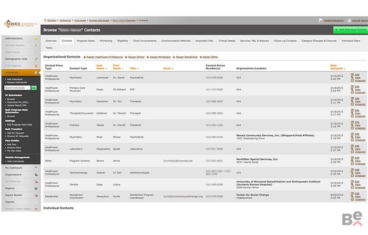Click the Disable debugging flag icon

pyautogui.click(x=321, y=20)
